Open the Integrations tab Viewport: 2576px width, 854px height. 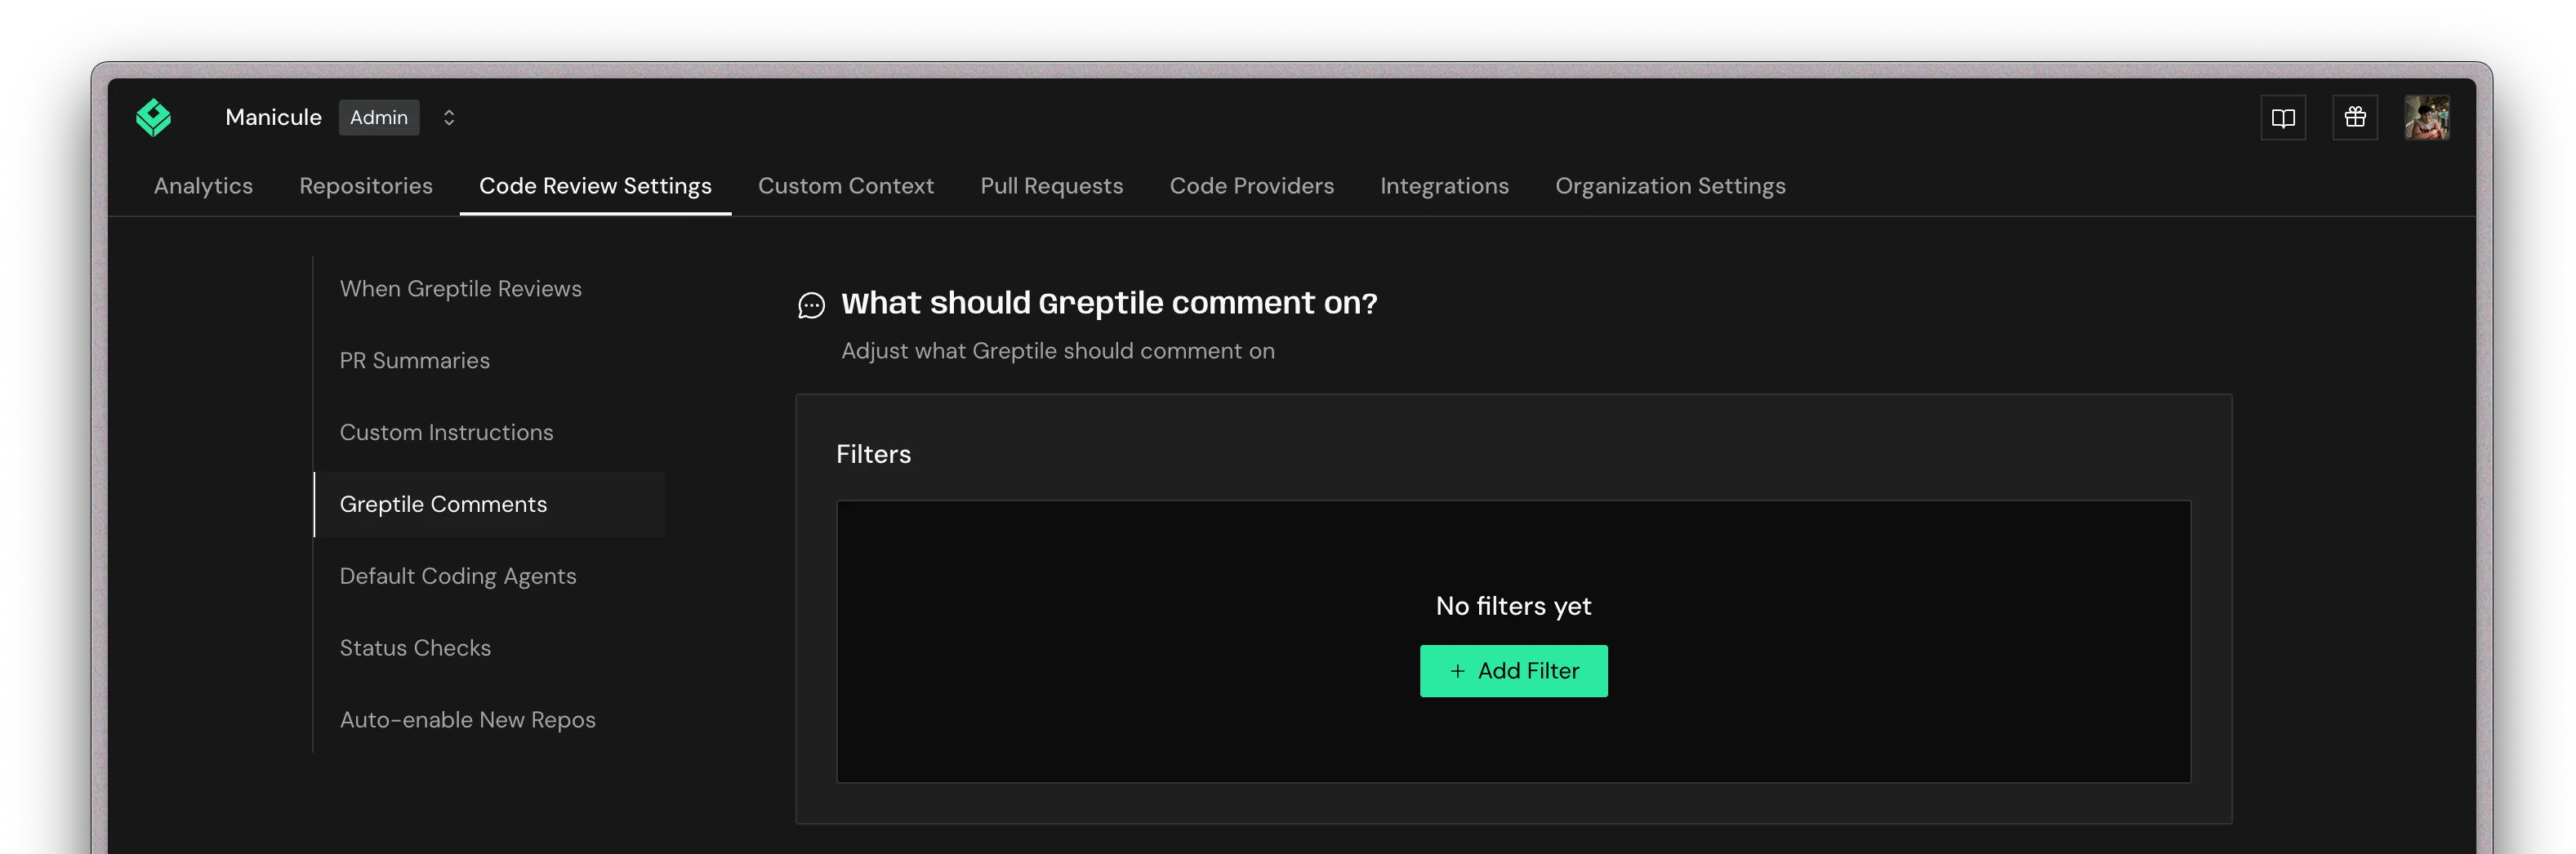click(x=1444, y=186)
